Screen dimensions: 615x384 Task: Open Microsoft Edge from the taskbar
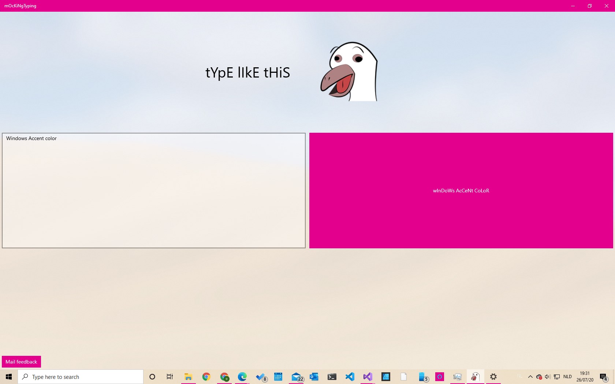click(242, 377)
